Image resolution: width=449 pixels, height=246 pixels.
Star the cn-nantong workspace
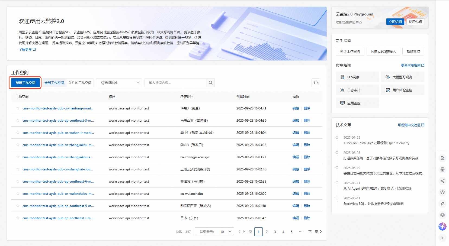pyautogui.click(x=18, y=108)
